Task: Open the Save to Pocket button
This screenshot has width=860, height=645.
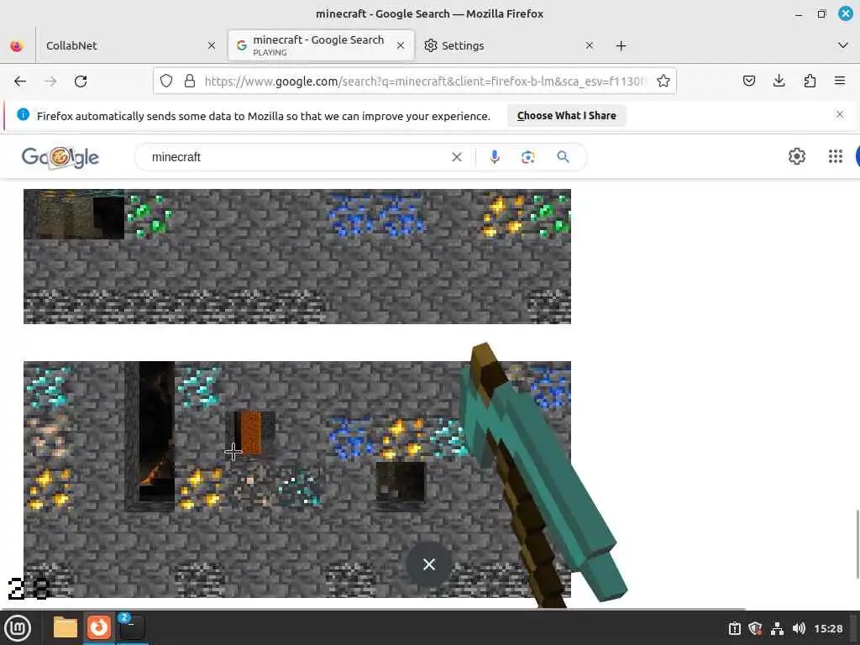Action: click(748, 81)
